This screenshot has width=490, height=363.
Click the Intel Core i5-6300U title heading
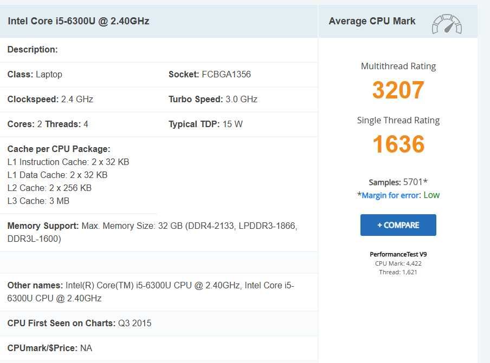(79, 21)
